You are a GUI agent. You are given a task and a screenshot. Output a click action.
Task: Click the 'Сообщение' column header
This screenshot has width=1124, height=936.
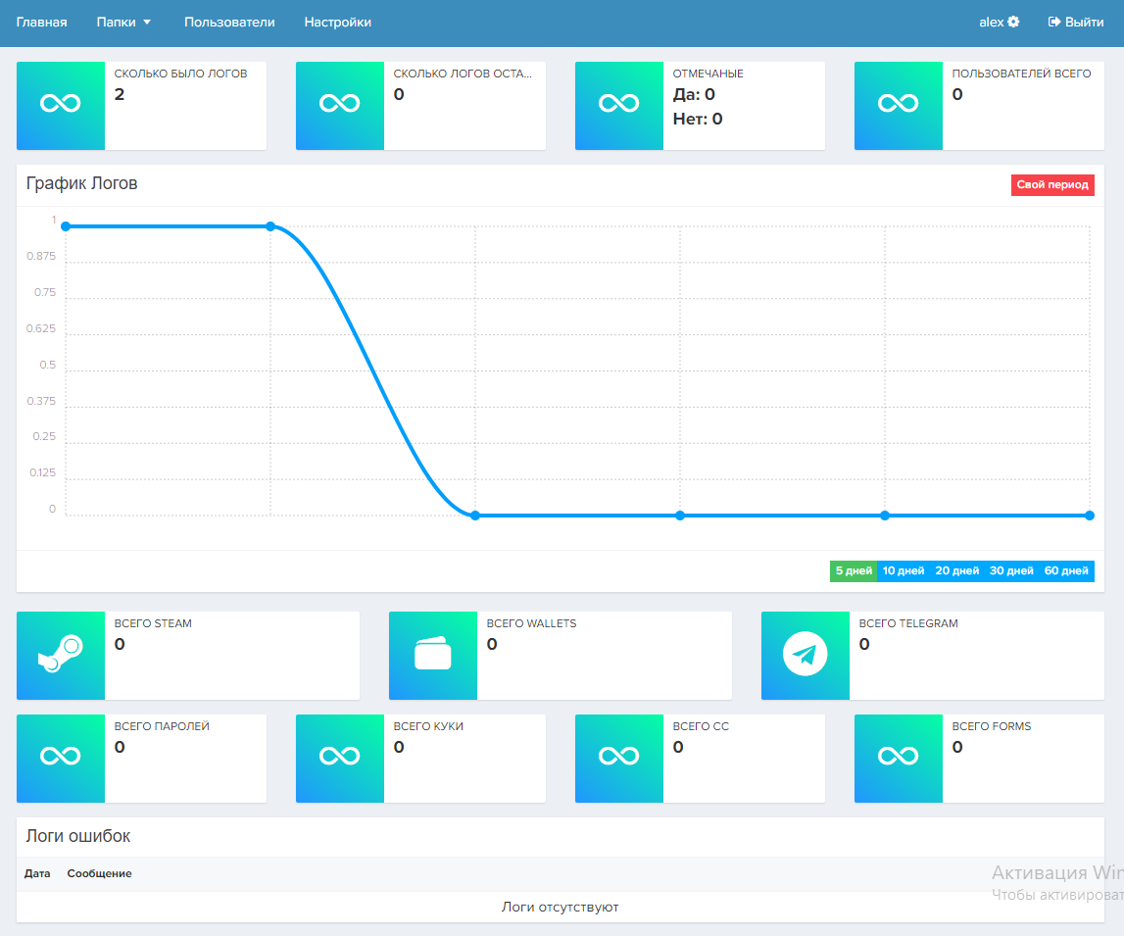[100, 873]
